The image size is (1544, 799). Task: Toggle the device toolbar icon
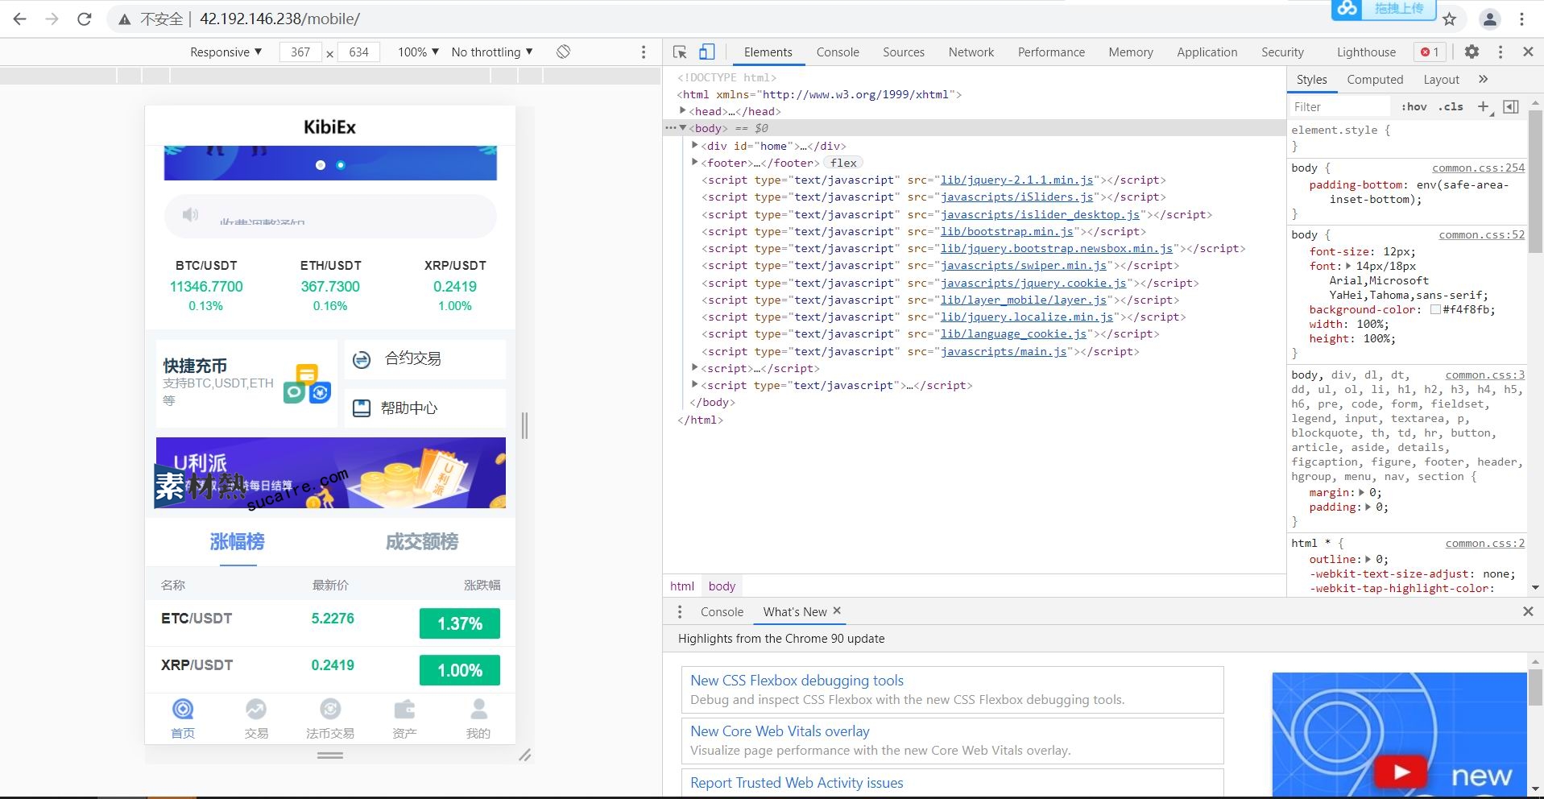tap(706, 52)
